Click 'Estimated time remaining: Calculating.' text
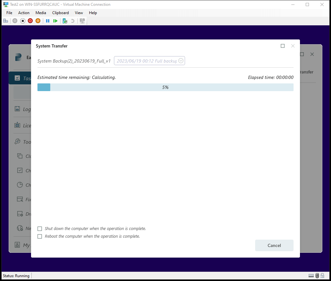The height and width of the screenshot is (281, 331). 77,77
